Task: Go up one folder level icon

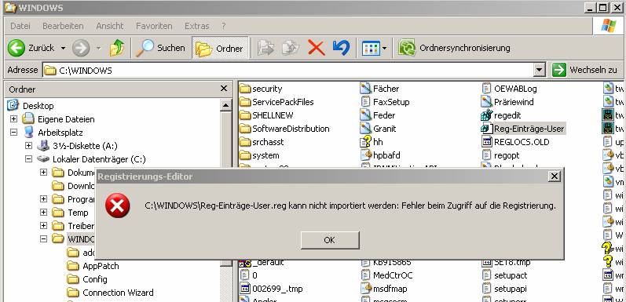Action: coord(116,49)
